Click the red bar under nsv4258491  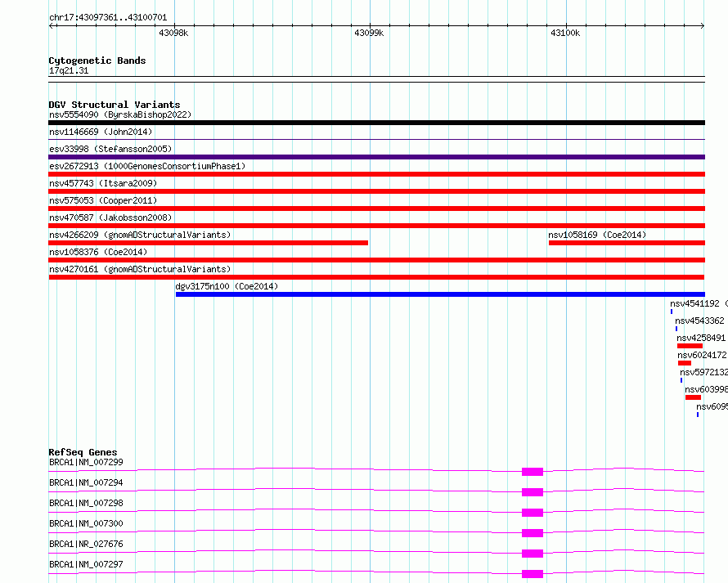coord(690,346)
